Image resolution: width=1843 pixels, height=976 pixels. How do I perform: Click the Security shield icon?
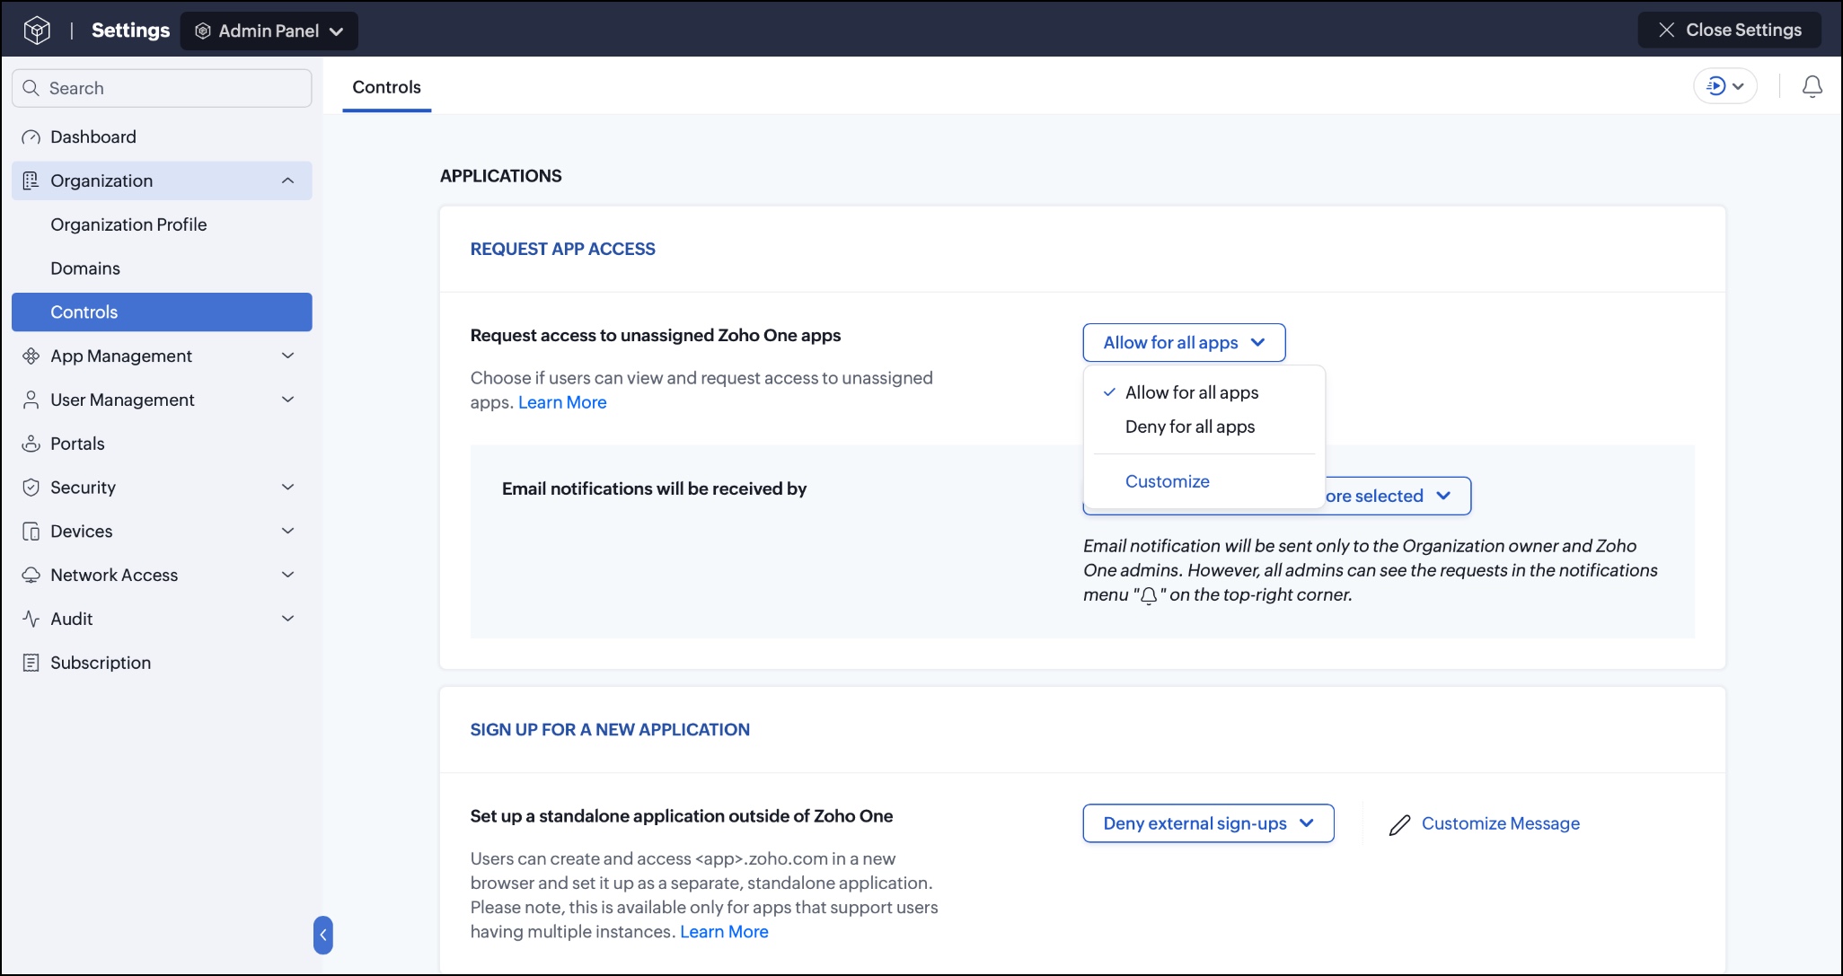[x=31, y=488]
